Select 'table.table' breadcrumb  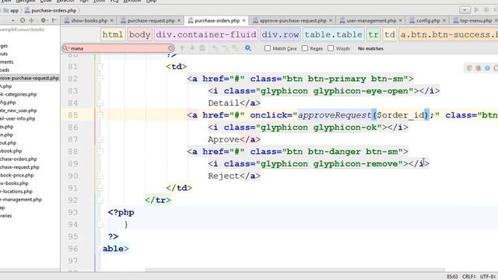[x=334, y=34]
